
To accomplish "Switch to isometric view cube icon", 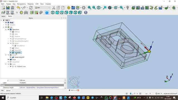I will click(53, 12).
